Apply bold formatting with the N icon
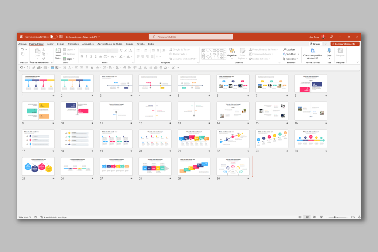This screenshot has height=252, width=378. click(x=82, y=56)
